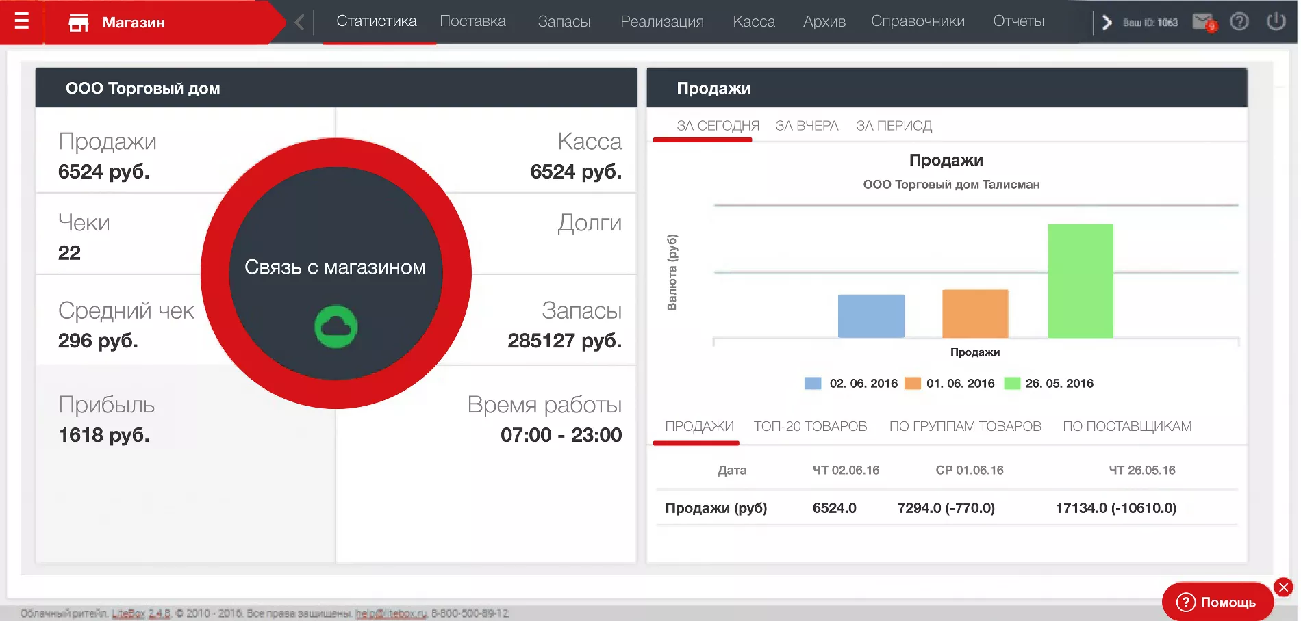Toggle the 26.05.2016 green legend series
1301x621 pixels.
[x=1049, y=384]
